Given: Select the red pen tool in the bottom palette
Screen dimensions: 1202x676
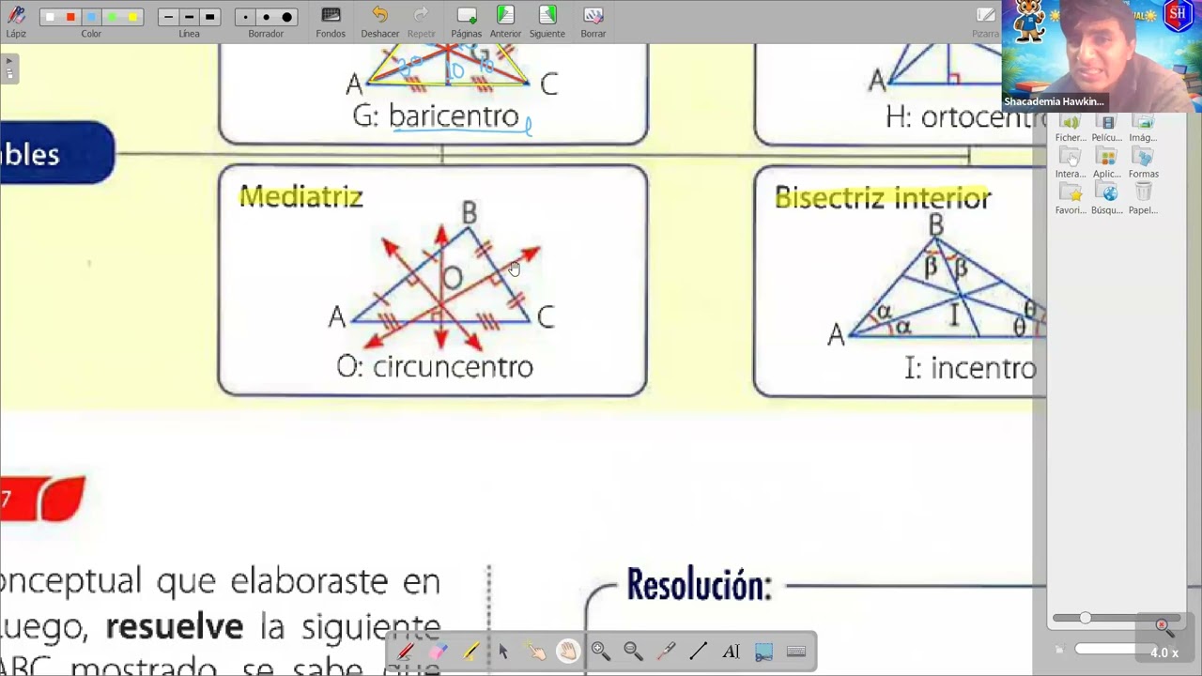Looking at the screenshot, I should coord(406,652).
